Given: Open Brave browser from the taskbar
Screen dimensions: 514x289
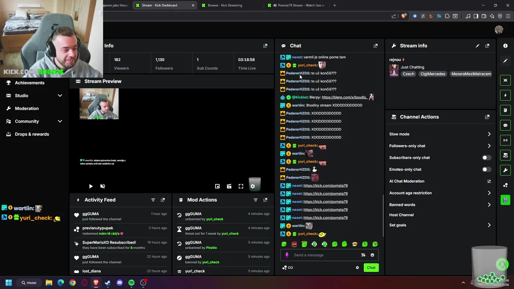Looking at the screenshot, I should click(96, 283).
